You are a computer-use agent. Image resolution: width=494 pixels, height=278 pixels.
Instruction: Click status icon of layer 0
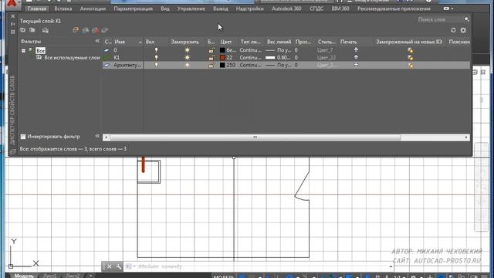point(107,50)
